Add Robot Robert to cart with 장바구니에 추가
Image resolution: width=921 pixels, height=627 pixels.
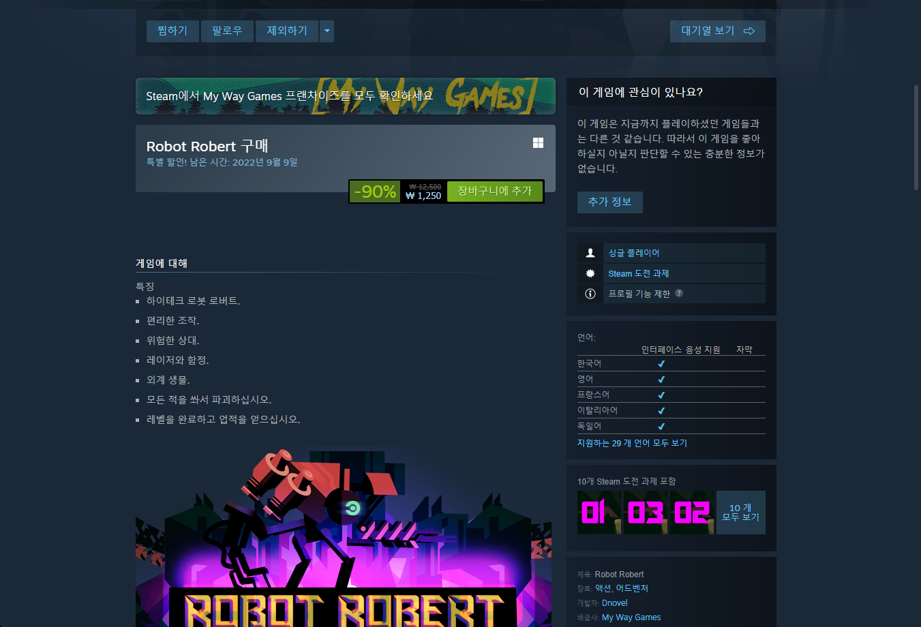coord(495,191)
